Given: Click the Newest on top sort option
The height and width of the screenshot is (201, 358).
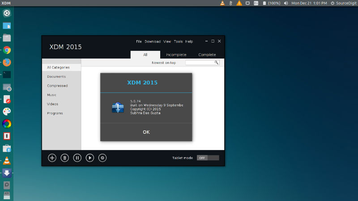Looking at the screenshot, I should coord(164,63).
